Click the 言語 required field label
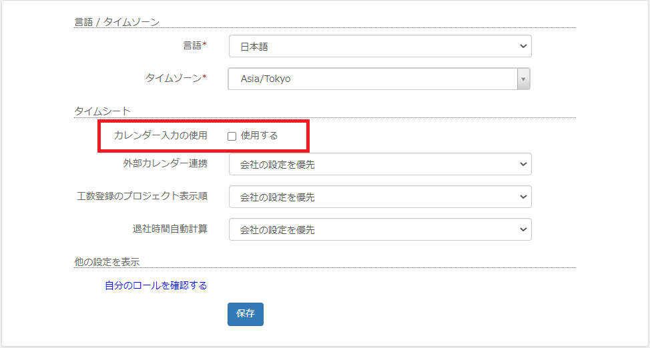The height and width of the screenshot is (348, 650). (x=195, y=45)
